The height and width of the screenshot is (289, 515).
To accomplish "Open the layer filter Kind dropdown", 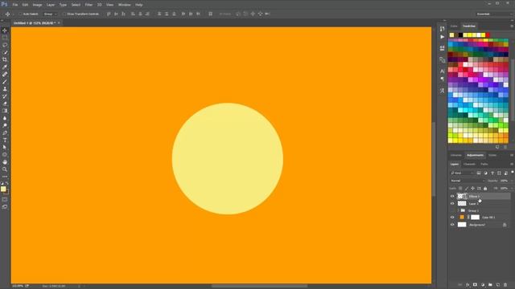I will coord(462,173).
